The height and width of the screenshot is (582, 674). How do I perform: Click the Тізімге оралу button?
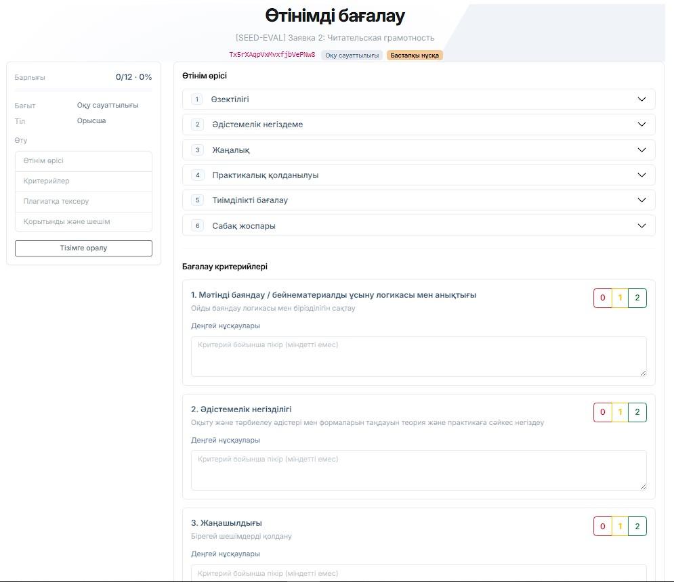coord(83,248)
